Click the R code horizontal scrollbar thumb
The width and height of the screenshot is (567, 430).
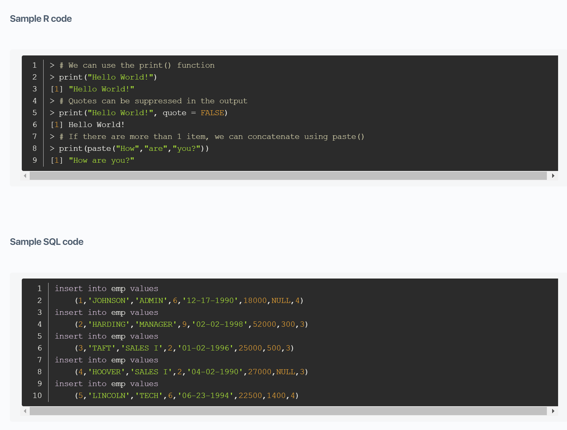coord(288,176)
